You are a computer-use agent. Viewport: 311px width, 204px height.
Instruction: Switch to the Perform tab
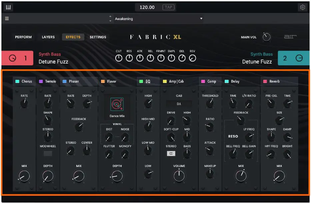coord(23,37)
